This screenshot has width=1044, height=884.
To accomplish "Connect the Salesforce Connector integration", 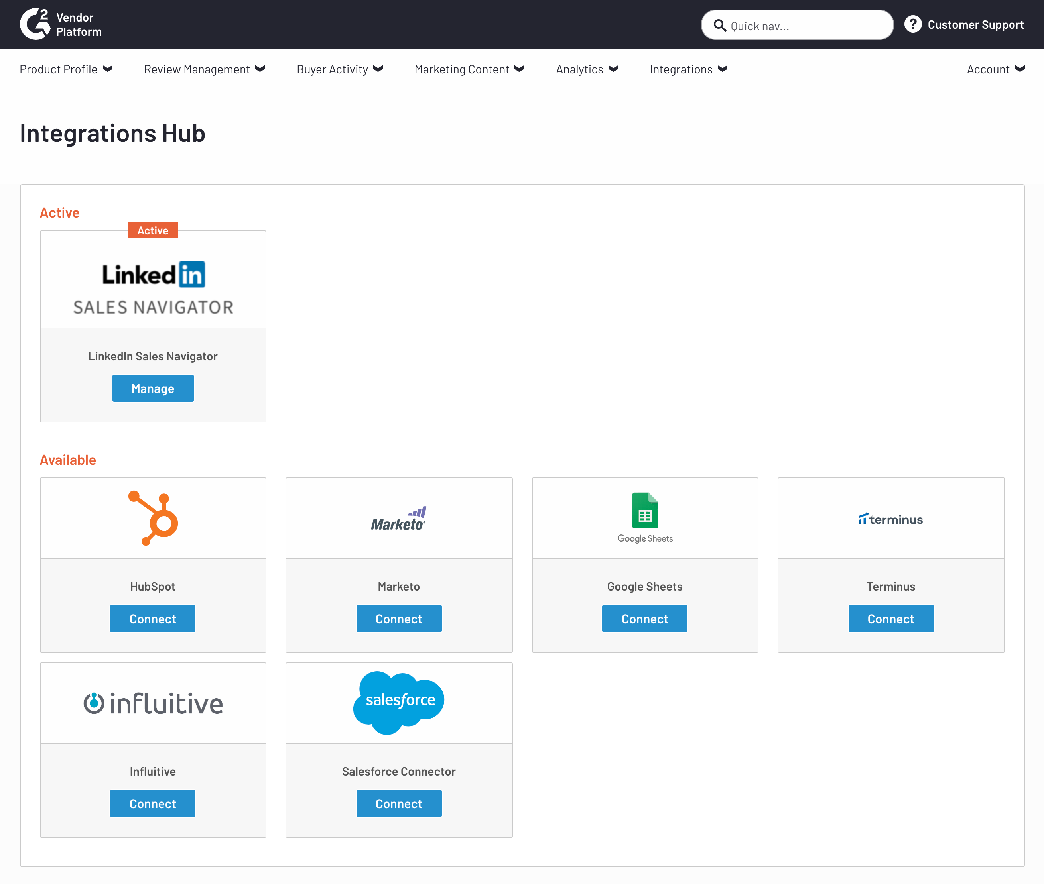I will (399, 803).
